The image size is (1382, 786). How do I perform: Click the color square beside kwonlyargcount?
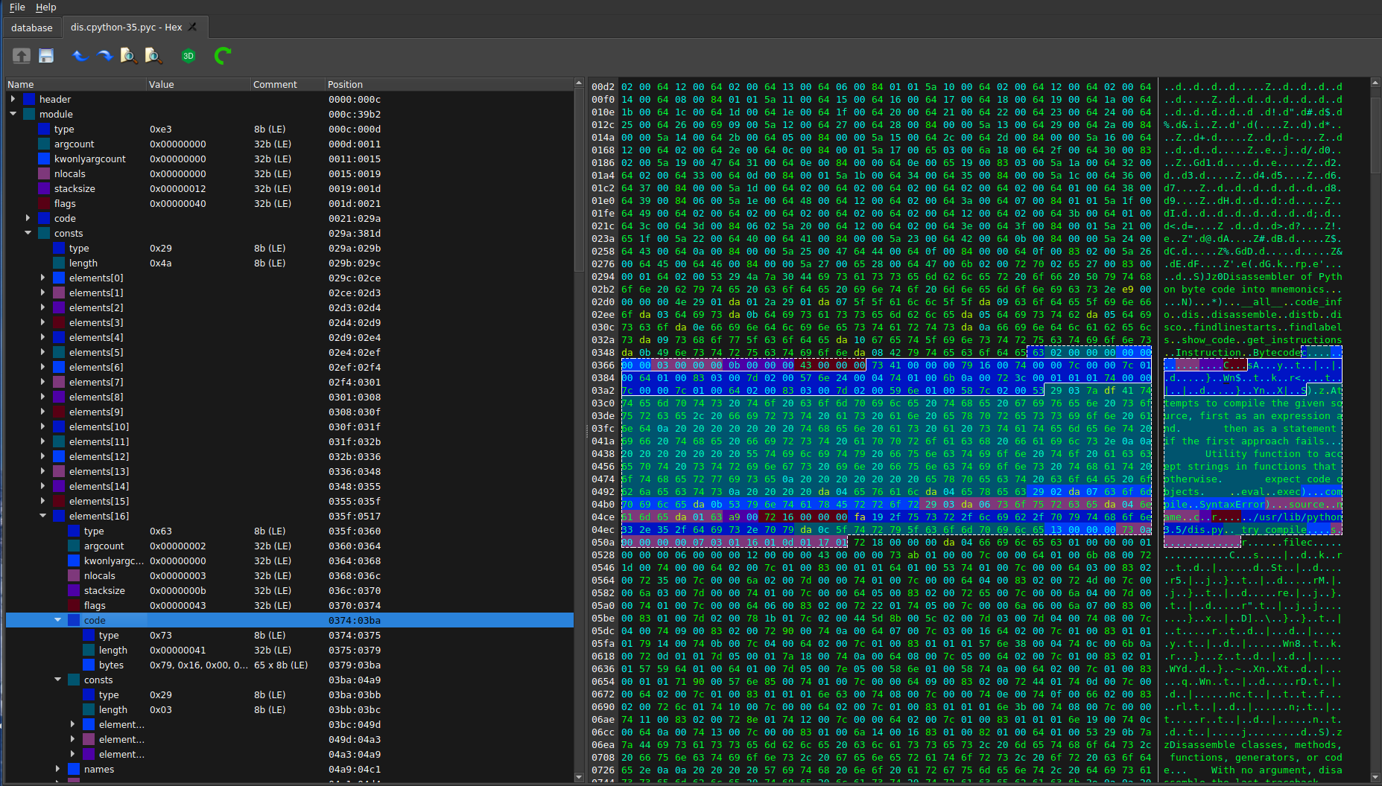coord(44,159)
